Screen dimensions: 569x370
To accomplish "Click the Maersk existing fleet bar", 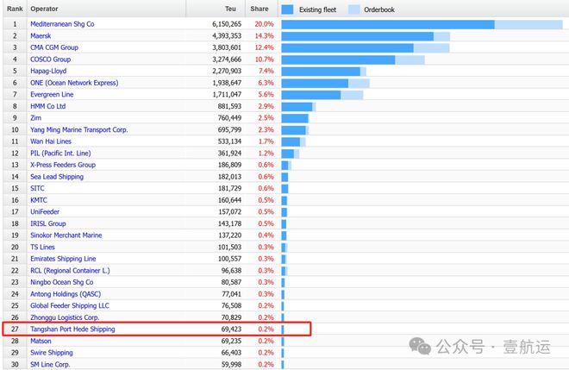I will pyautogui.click(x=357, y=36).
